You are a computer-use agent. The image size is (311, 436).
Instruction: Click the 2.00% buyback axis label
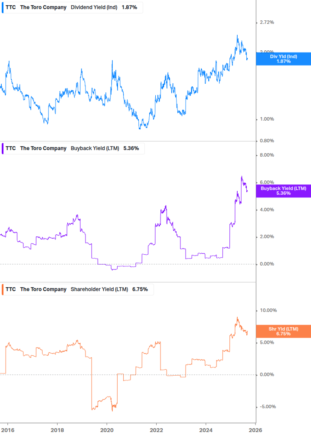(x=267, y=237)
